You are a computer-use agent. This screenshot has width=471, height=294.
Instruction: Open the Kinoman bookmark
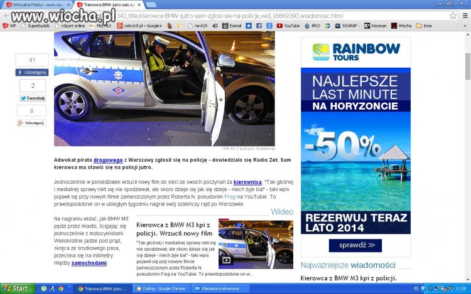pyautogui.click(x=376, y=26)
